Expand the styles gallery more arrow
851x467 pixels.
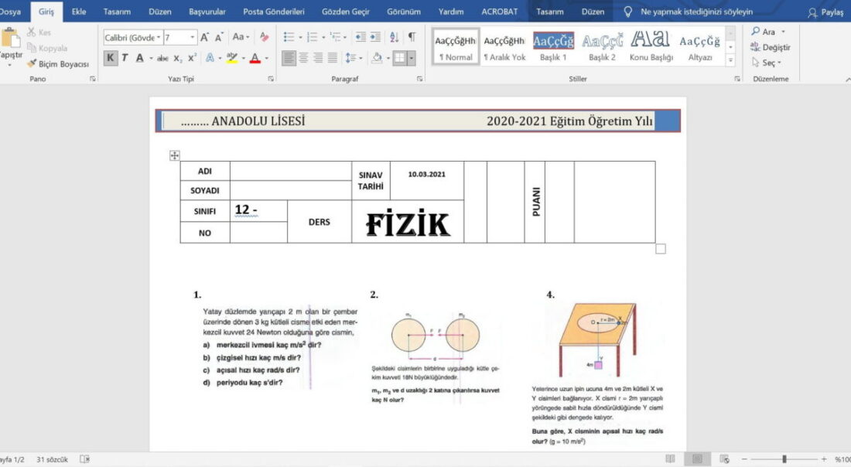pyautogui.click(x=730, y=61)
